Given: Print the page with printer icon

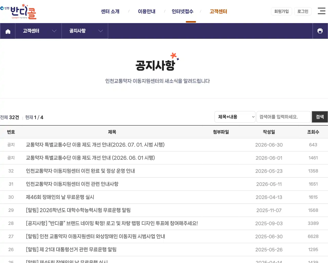Looking at the screenshot, I should 320,31.
